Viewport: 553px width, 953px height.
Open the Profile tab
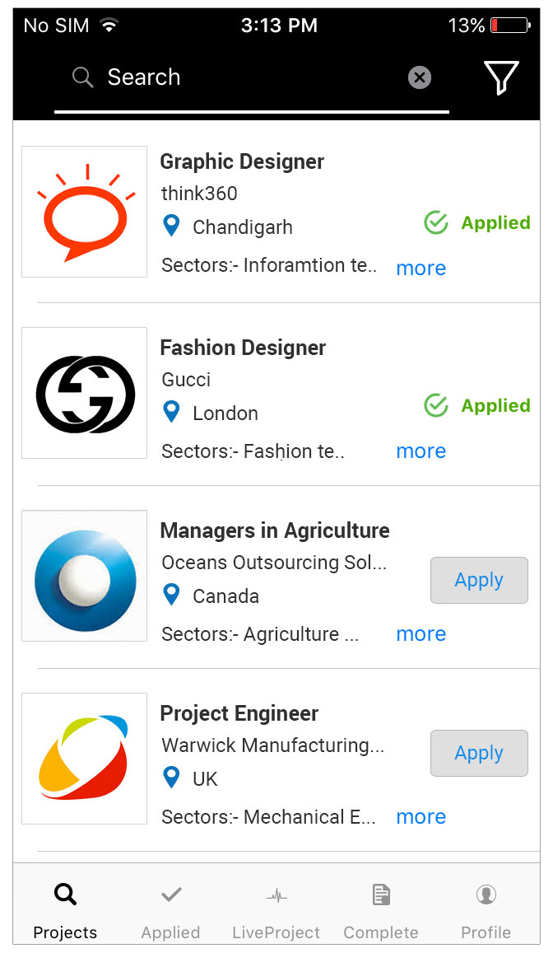pos(486,910)
